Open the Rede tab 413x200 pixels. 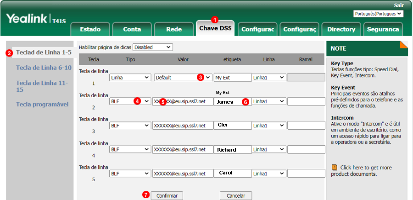click(x=174, y=29)
